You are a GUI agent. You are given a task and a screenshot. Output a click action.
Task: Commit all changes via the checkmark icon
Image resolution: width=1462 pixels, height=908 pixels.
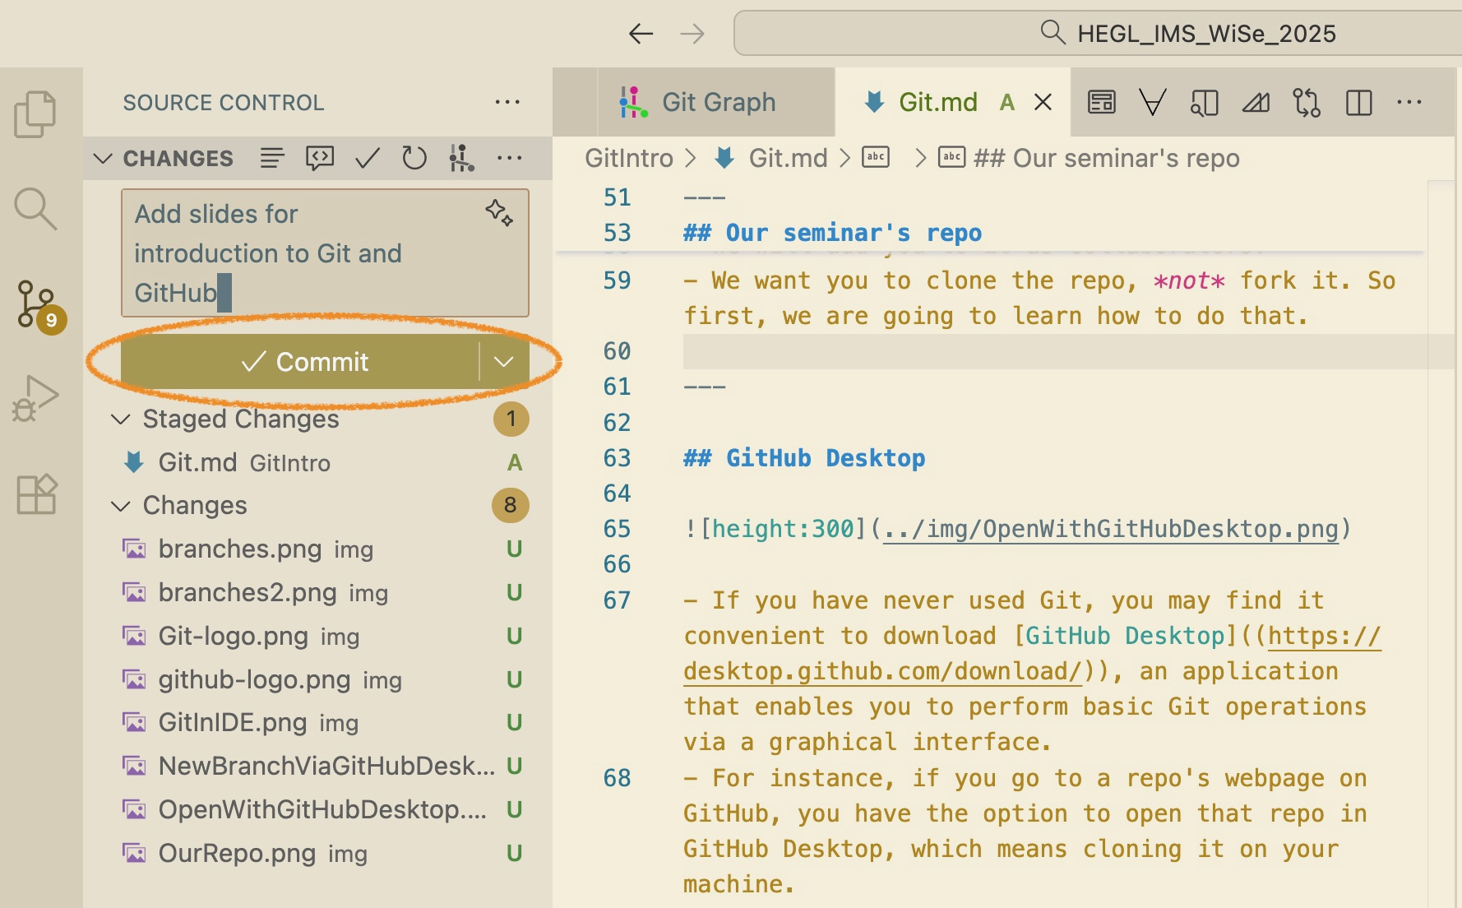368,157
